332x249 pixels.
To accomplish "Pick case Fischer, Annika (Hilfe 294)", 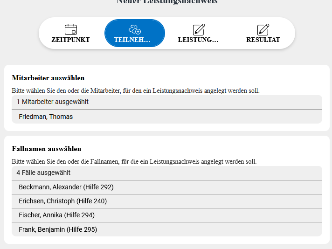I will [x=56, y=215].
